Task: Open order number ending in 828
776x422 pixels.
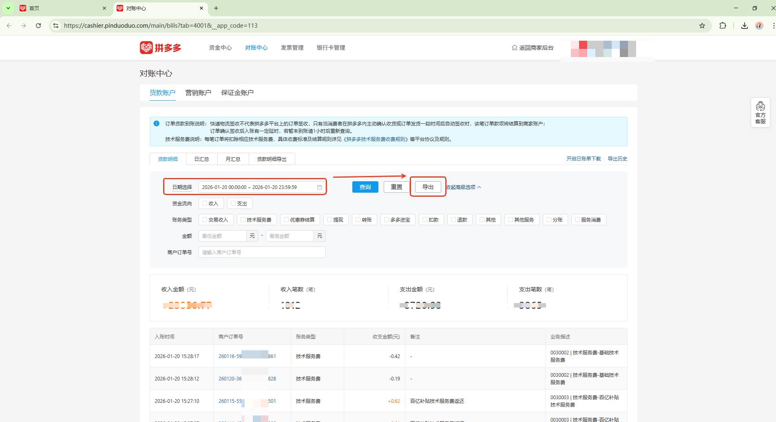Action: [x=247, y=379]
